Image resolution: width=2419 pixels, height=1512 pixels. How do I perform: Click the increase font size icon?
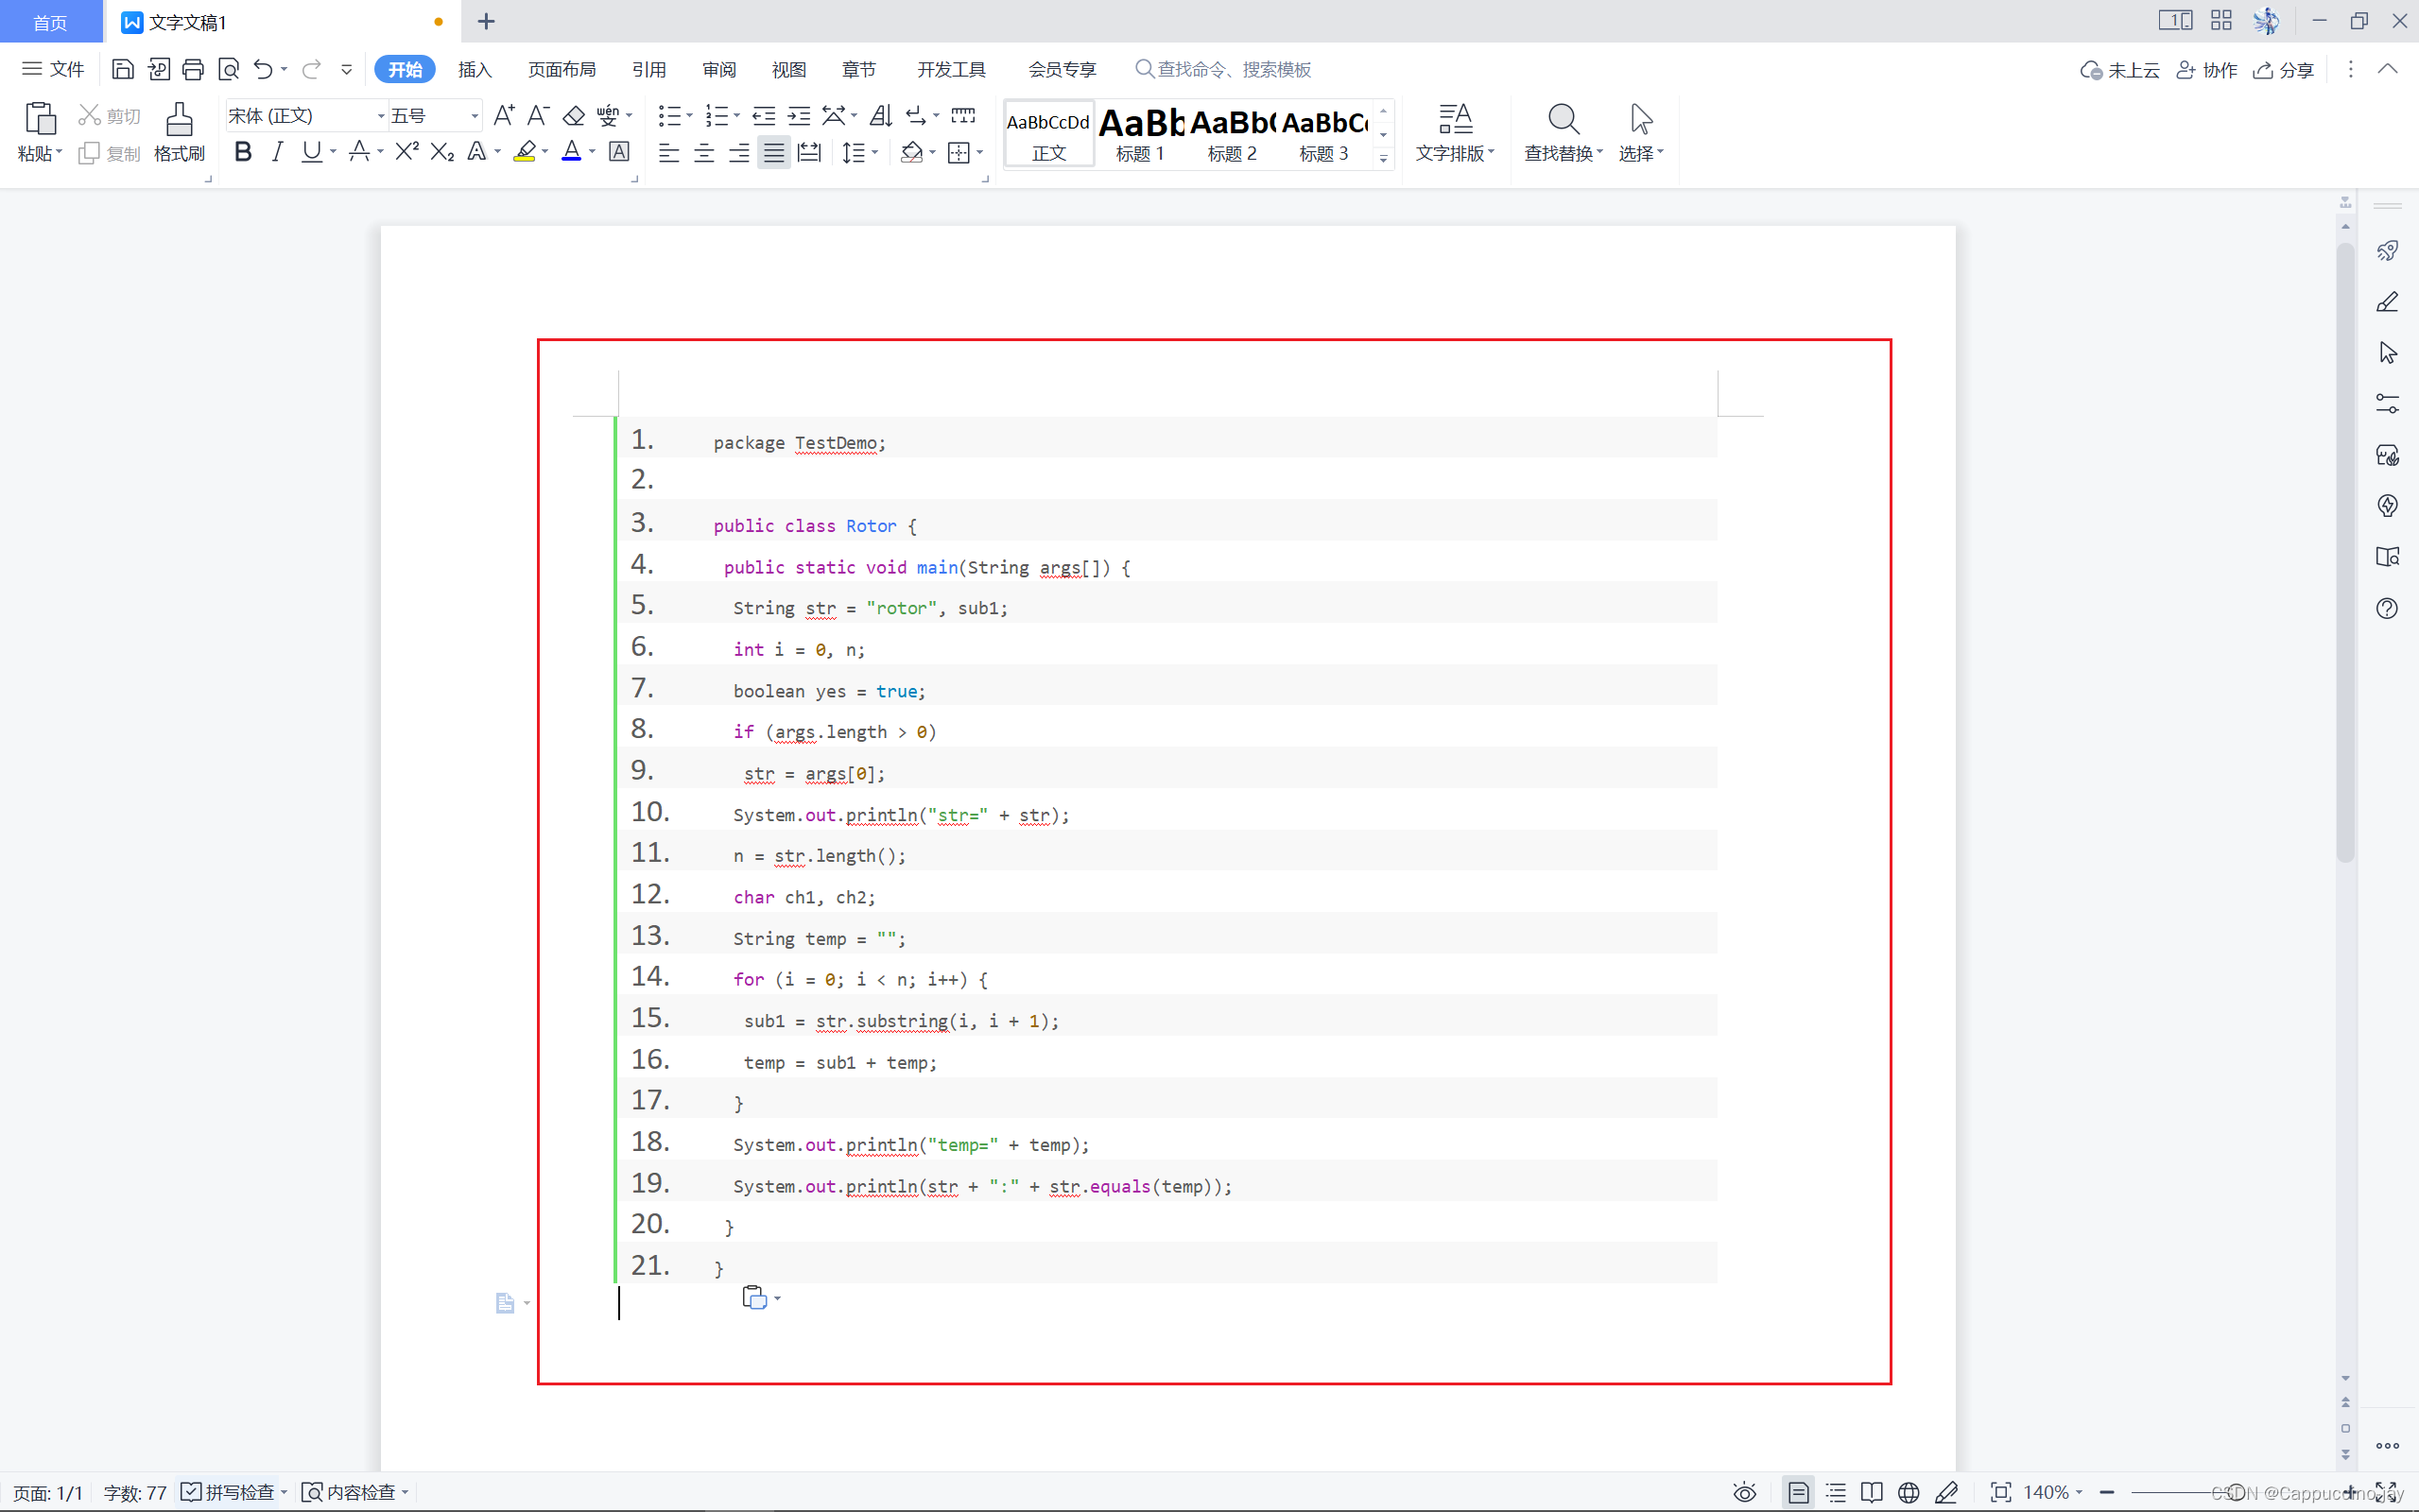[504, 116]
